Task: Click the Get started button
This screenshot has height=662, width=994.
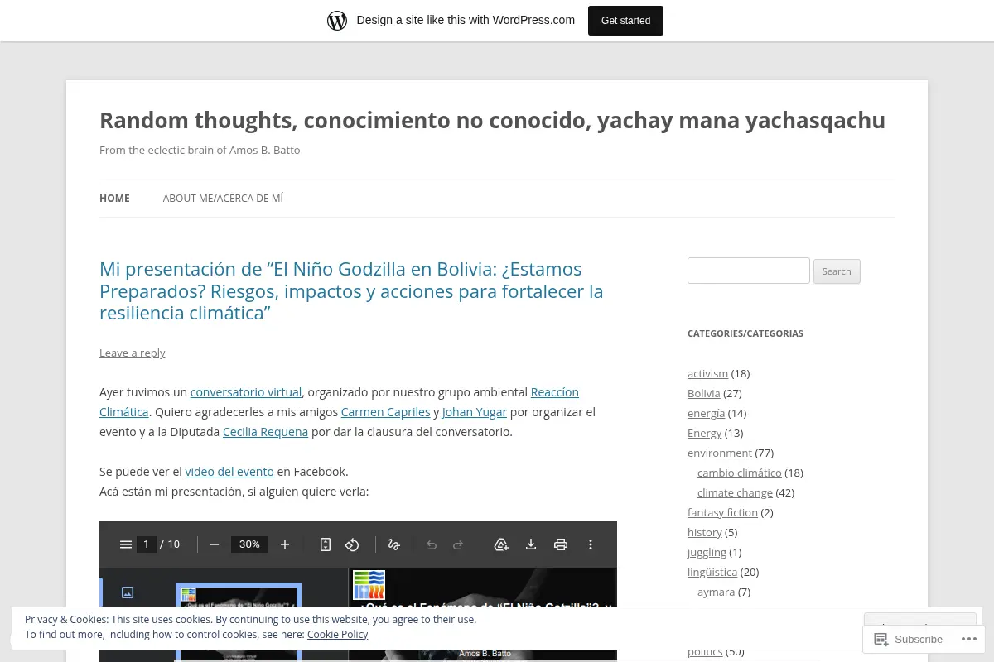Action: point(625,21)
